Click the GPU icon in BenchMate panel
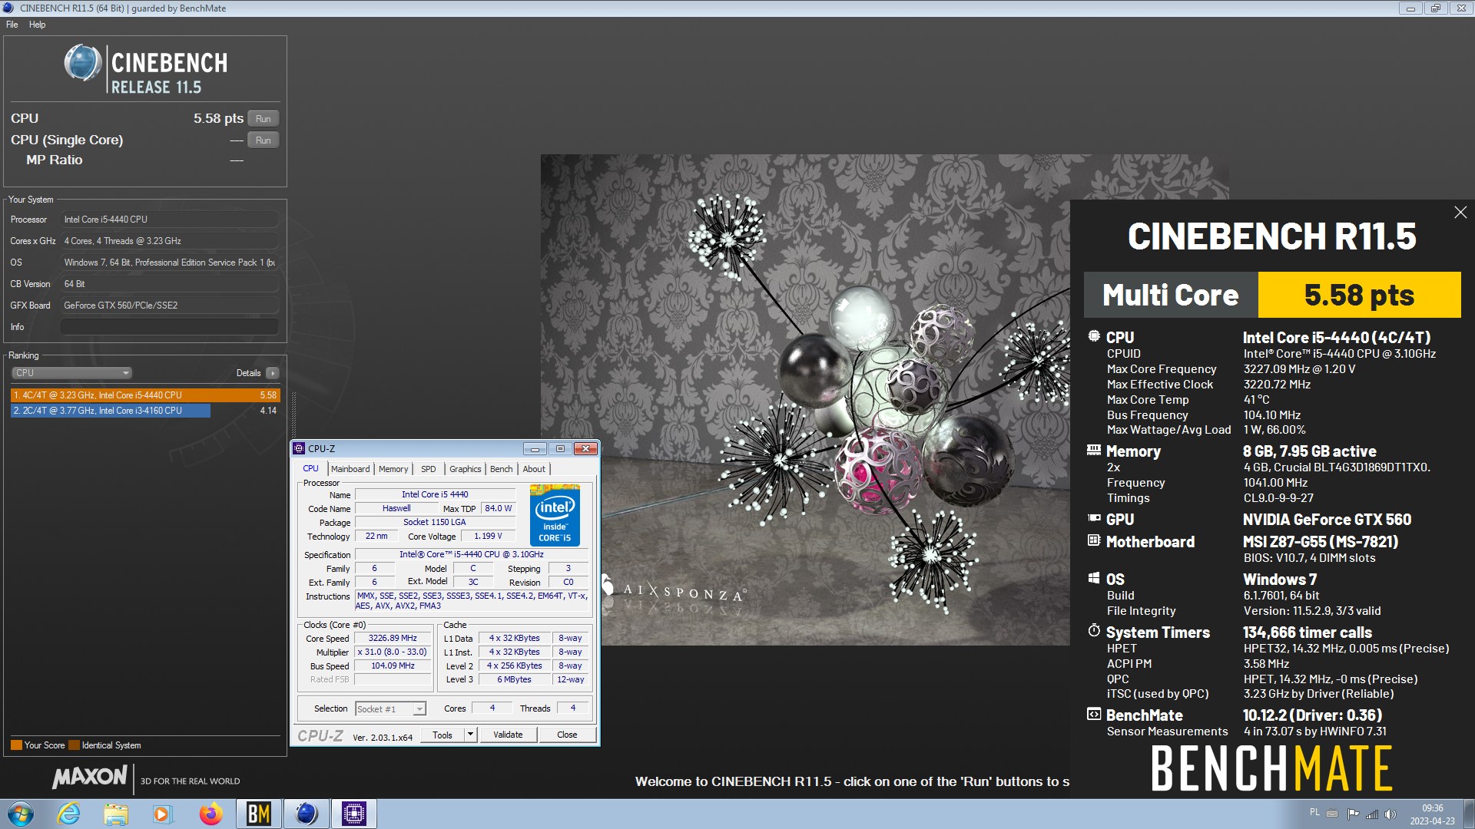This screenshot has width=1475, height=829. click(x=1094, y=519)
